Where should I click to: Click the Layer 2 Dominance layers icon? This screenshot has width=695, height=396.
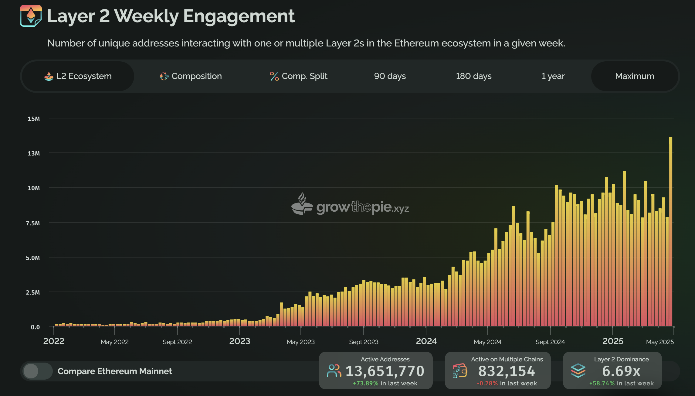pos(578,371)
